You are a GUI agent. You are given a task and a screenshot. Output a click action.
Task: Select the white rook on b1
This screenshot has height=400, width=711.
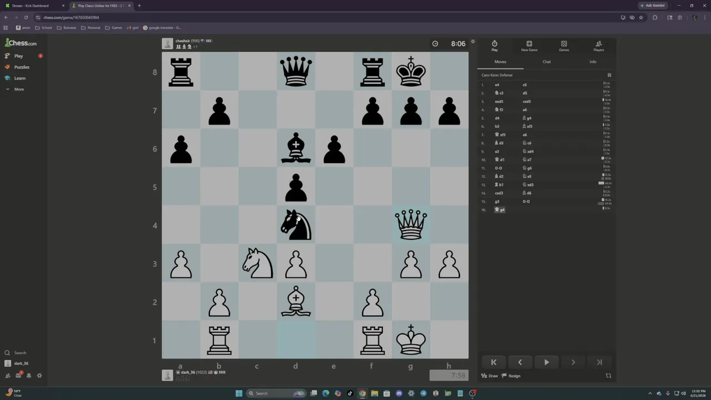click(219, 340)
